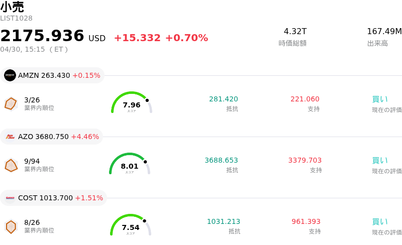Image resolution: width=402 pixels, height=245 pixels.
Task: Open the AZO 3680.750 stock chip
Action: point(52,137)
